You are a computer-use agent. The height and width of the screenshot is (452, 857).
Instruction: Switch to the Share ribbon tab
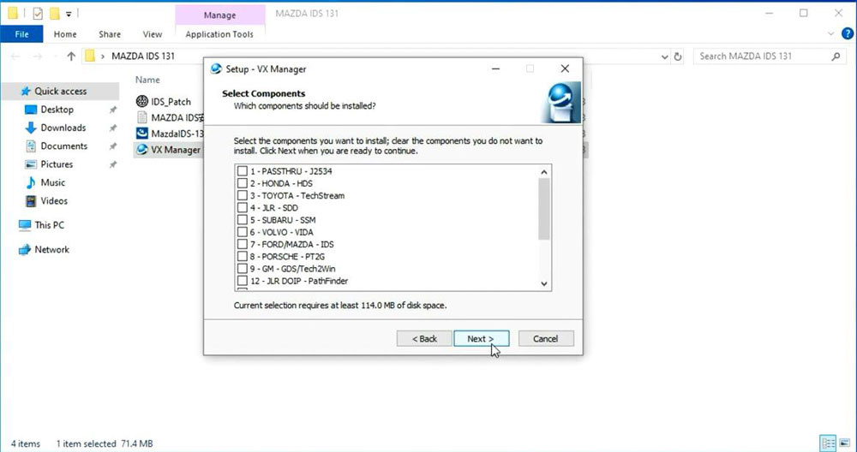point(110,34)
